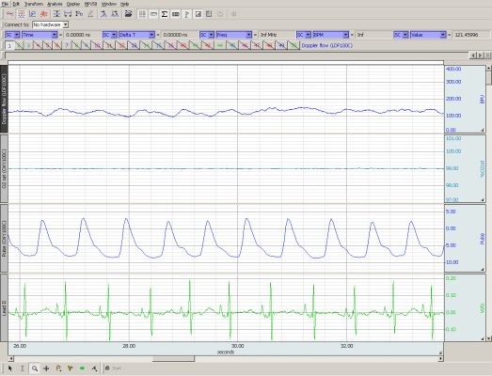Click the marker flag toolbar icon
Image resolution: width=492 pixels, height=376 pixels.
click(x=186, y=14)
